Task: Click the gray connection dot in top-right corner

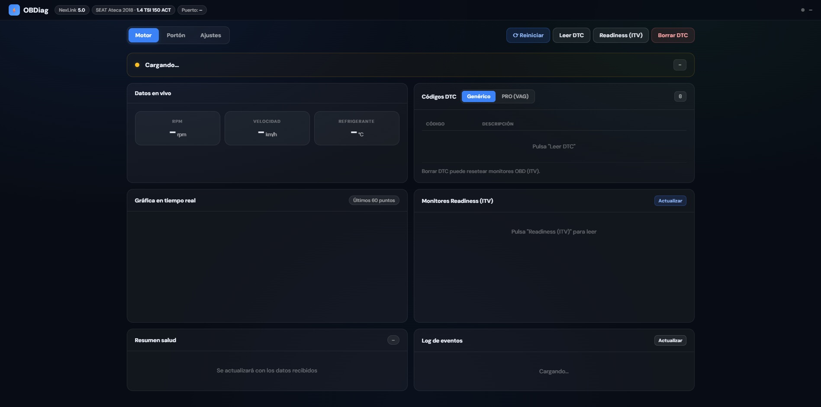Action: tap(802, 10)
